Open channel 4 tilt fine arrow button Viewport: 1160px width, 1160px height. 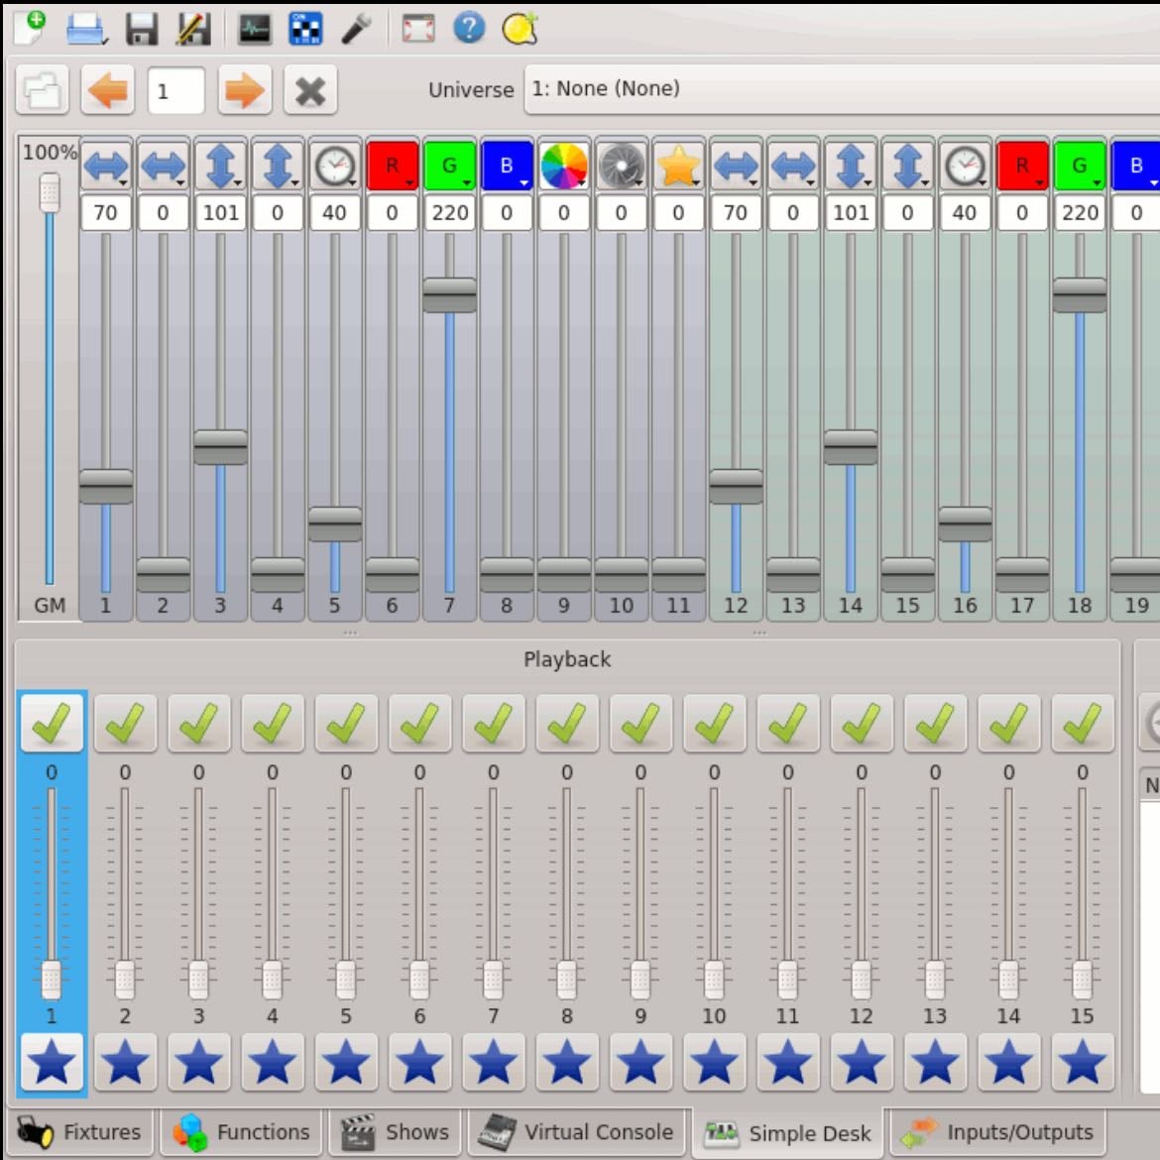278,165
